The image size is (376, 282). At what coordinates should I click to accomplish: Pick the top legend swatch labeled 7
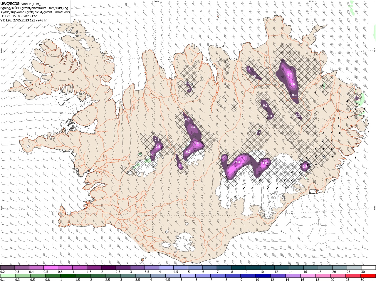[224, 268]
